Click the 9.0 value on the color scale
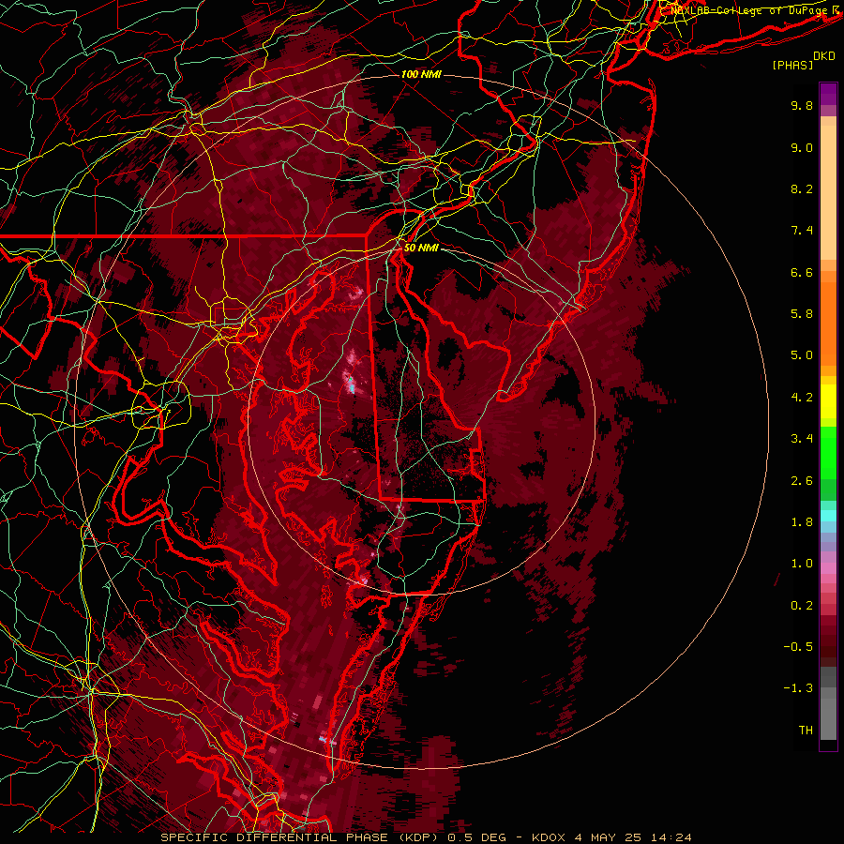 tap(802, 147)
